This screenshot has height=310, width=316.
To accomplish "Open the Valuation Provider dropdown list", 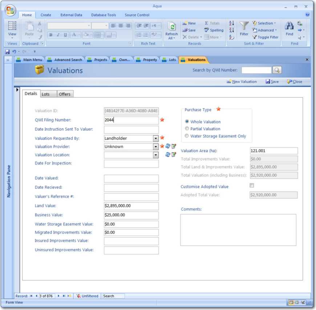I will pyautogui.click(x=155, y=147).
